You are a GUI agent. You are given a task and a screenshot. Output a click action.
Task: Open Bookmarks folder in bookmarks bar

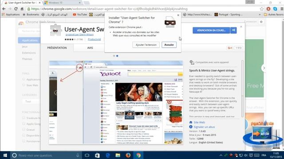pyautogui.click(x=31, y=15)
